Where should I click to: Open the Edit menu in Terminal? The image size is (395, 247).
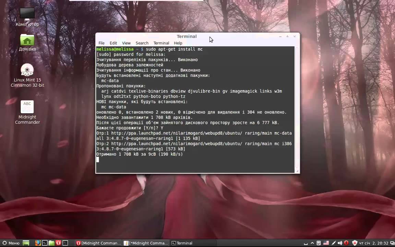point(113,43)
